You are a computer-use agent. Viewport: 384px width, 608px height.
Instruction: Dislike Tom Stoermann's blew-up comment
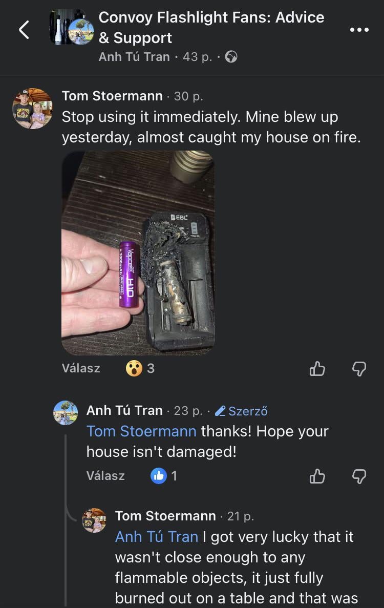(359, 369)
